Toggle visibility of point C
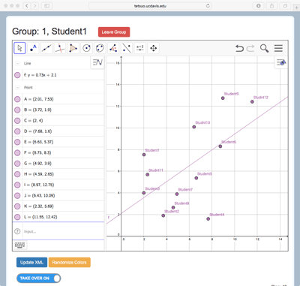Image resolution: width=300 pixels, height=286 pixels. [17, 121]
